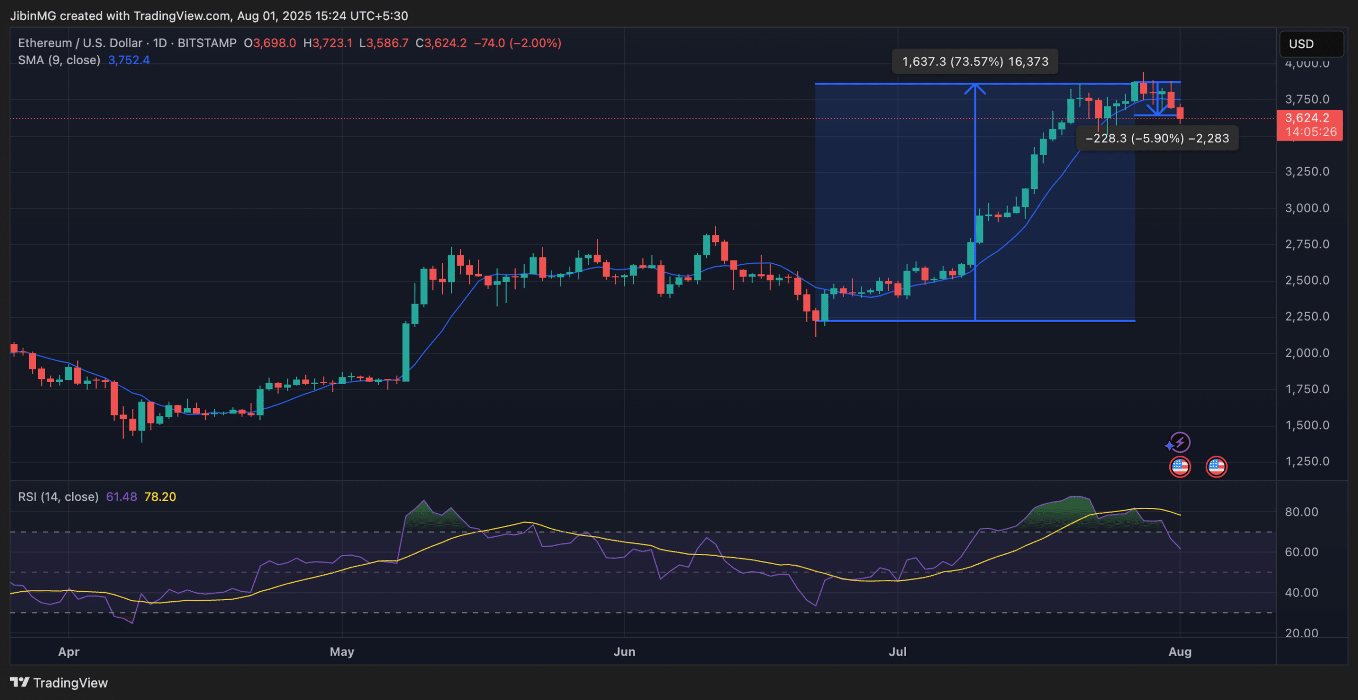This screenshot has width=1358, height=700.
Task: Click the −5.90% price range label
Action: [1157, 139]
